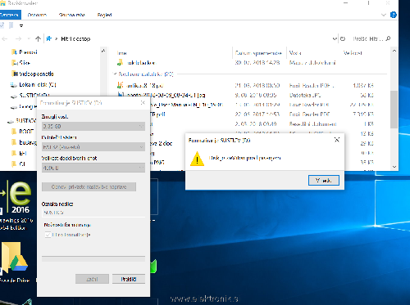This screenshot has width=410, height=305.
Task: Sort files by the Ime column
Action: 122,53
